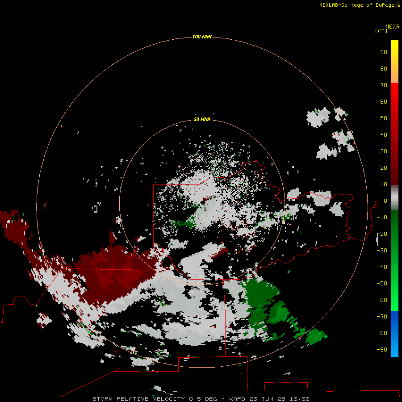Click the 70 value on the velocity scale
Screen dimensions: 402x402
[384, 85]
